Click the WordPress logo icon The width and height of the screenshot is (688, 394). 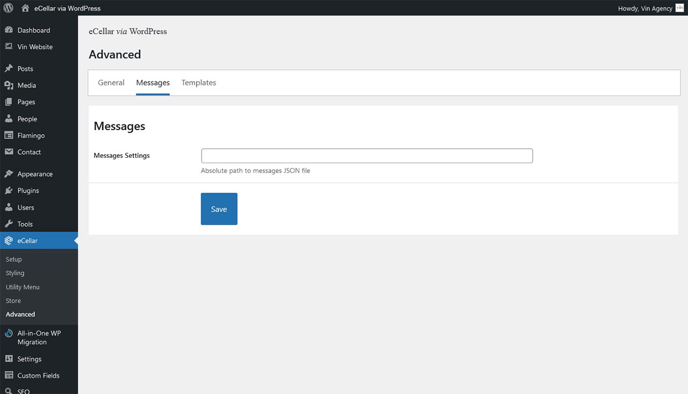coord(9,8)
